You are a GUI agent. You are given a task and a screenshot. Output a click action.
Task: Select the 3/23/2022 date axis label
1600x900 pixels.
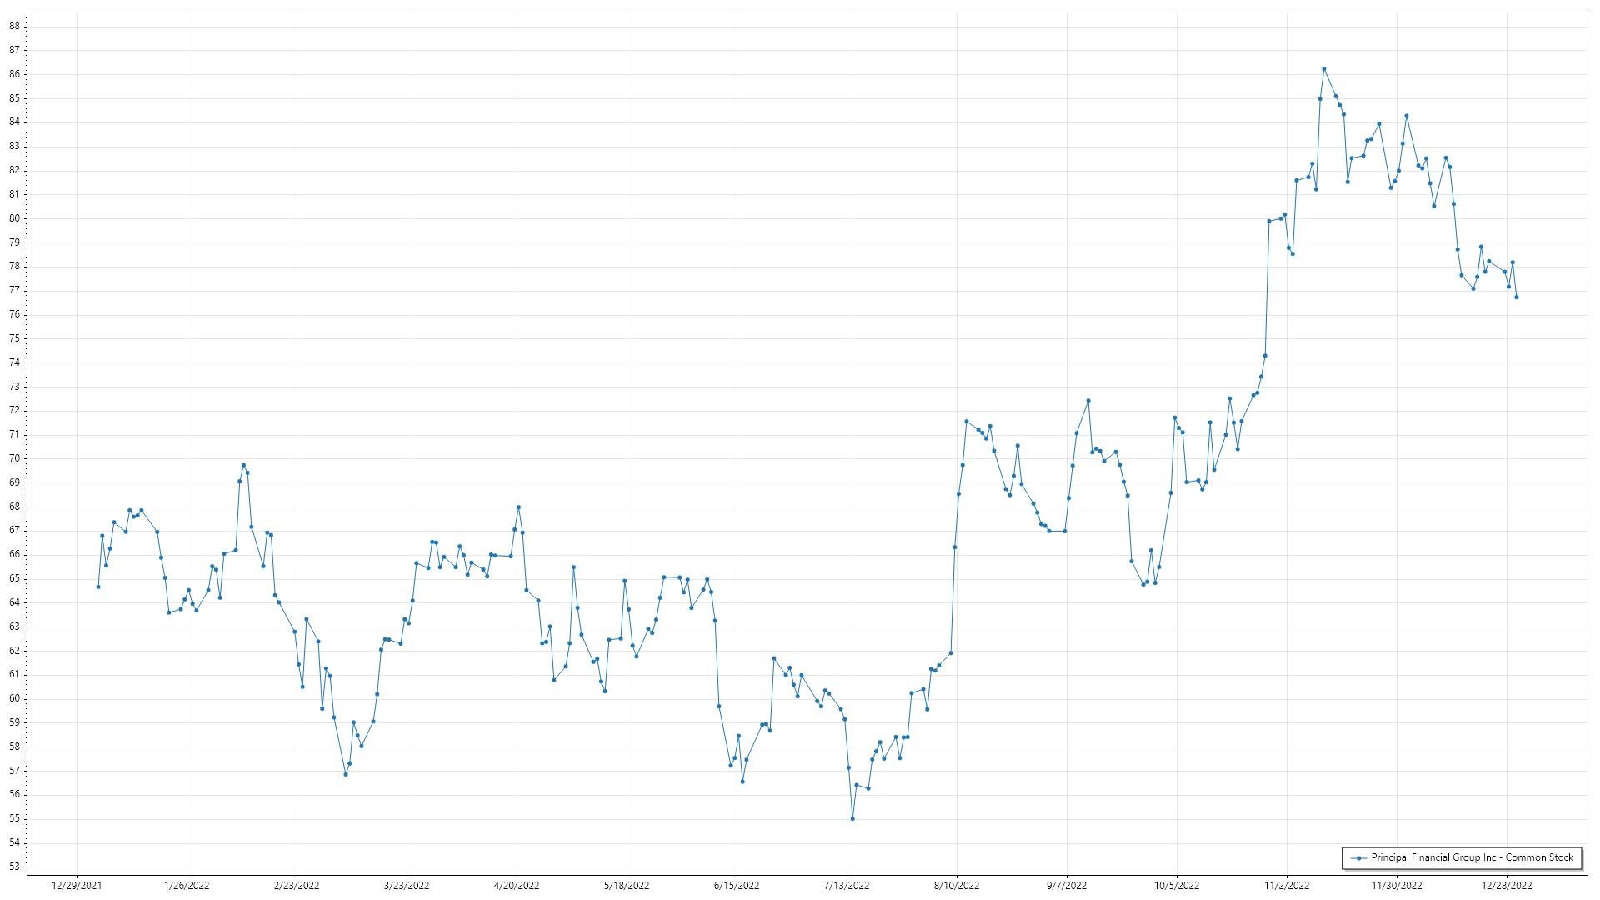[x=407, y=886]
